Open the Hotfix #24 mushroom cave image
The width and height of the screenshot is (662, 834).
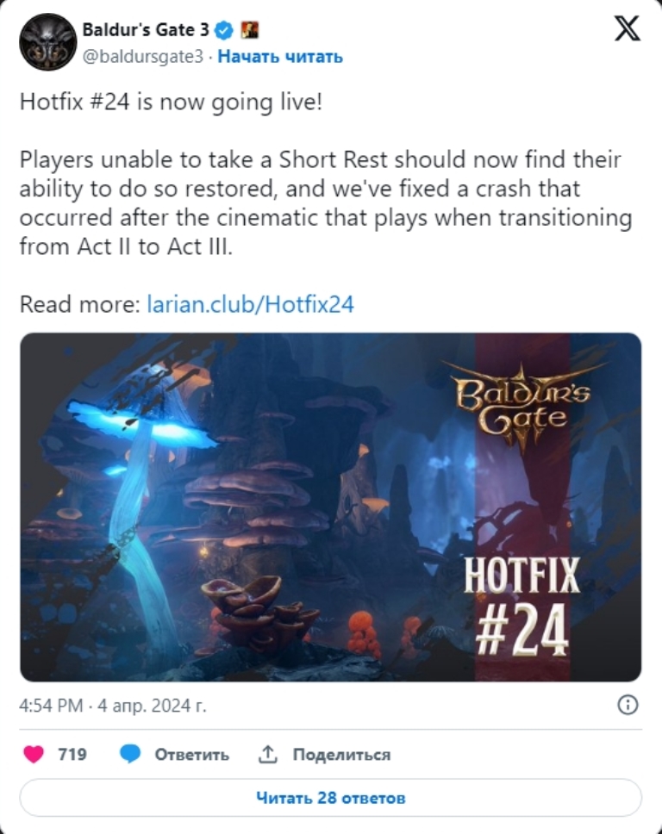(330, 507)
